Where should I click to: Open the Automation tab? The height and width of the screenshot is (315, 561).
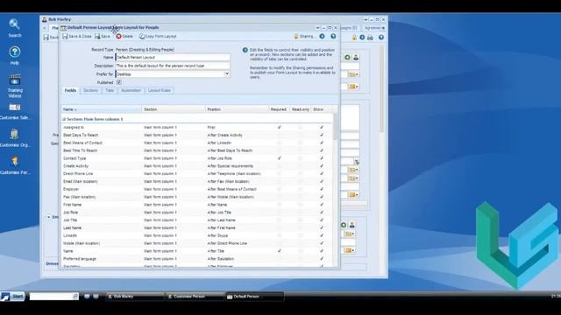point(131,90)
